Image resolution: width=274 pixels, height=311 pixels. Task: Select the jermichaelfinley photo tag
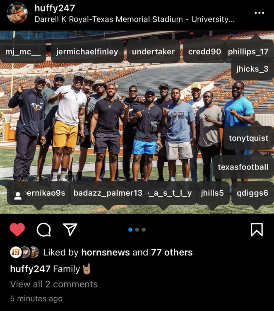click(87, 52)
